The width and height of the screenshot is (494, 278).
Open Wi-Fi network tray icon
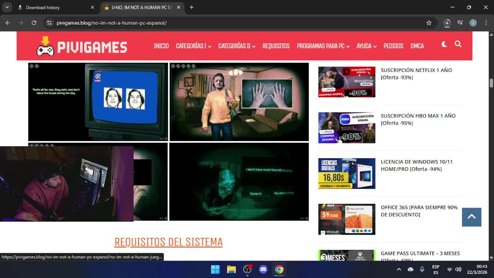coord(450,270)
